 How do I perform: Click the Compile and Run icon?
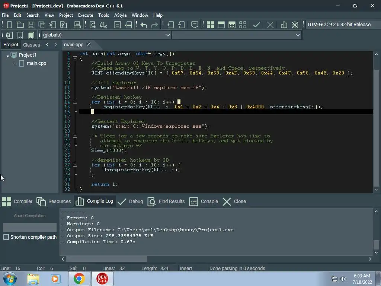(x=232, y=25)
